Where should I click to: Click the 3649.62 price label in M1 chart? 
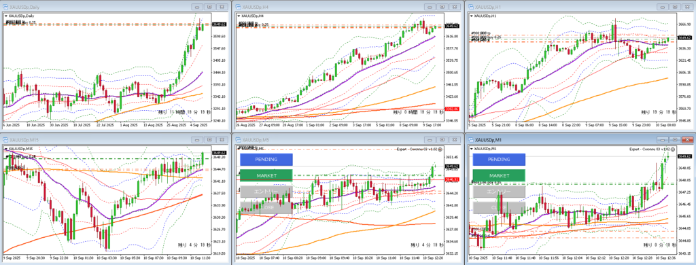pos(686,156)
